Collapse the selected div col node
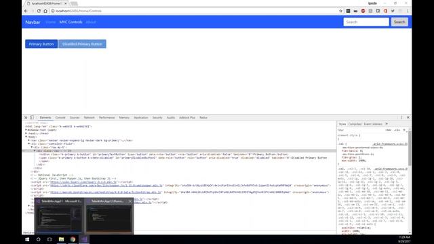Image resolution: width=434 pixels, height=244 pixels. (x=35, y=150)
